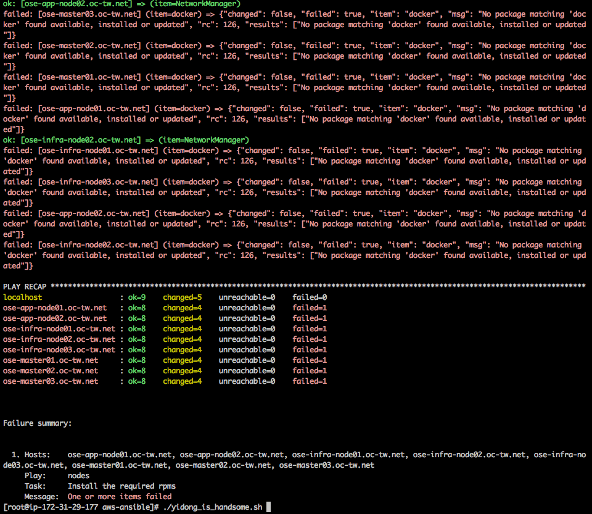Click "[ose-master02.oc-tw.net]" in its failed docker line
This screenshot has width=592, height=514.
click(x=89, y=46)
